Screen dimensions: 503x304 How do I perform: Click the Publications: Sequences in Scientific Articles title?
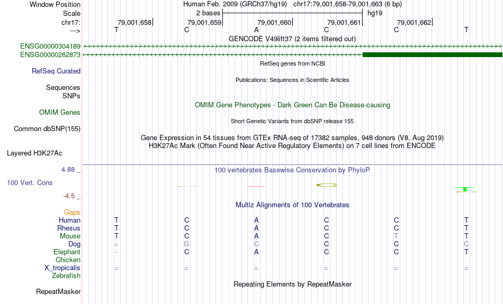(292, 80)
